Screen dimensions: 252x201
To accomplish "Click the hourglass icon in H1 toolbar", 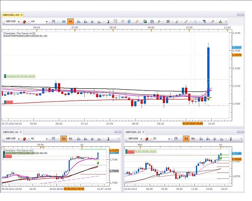I will tap(108, 139).
